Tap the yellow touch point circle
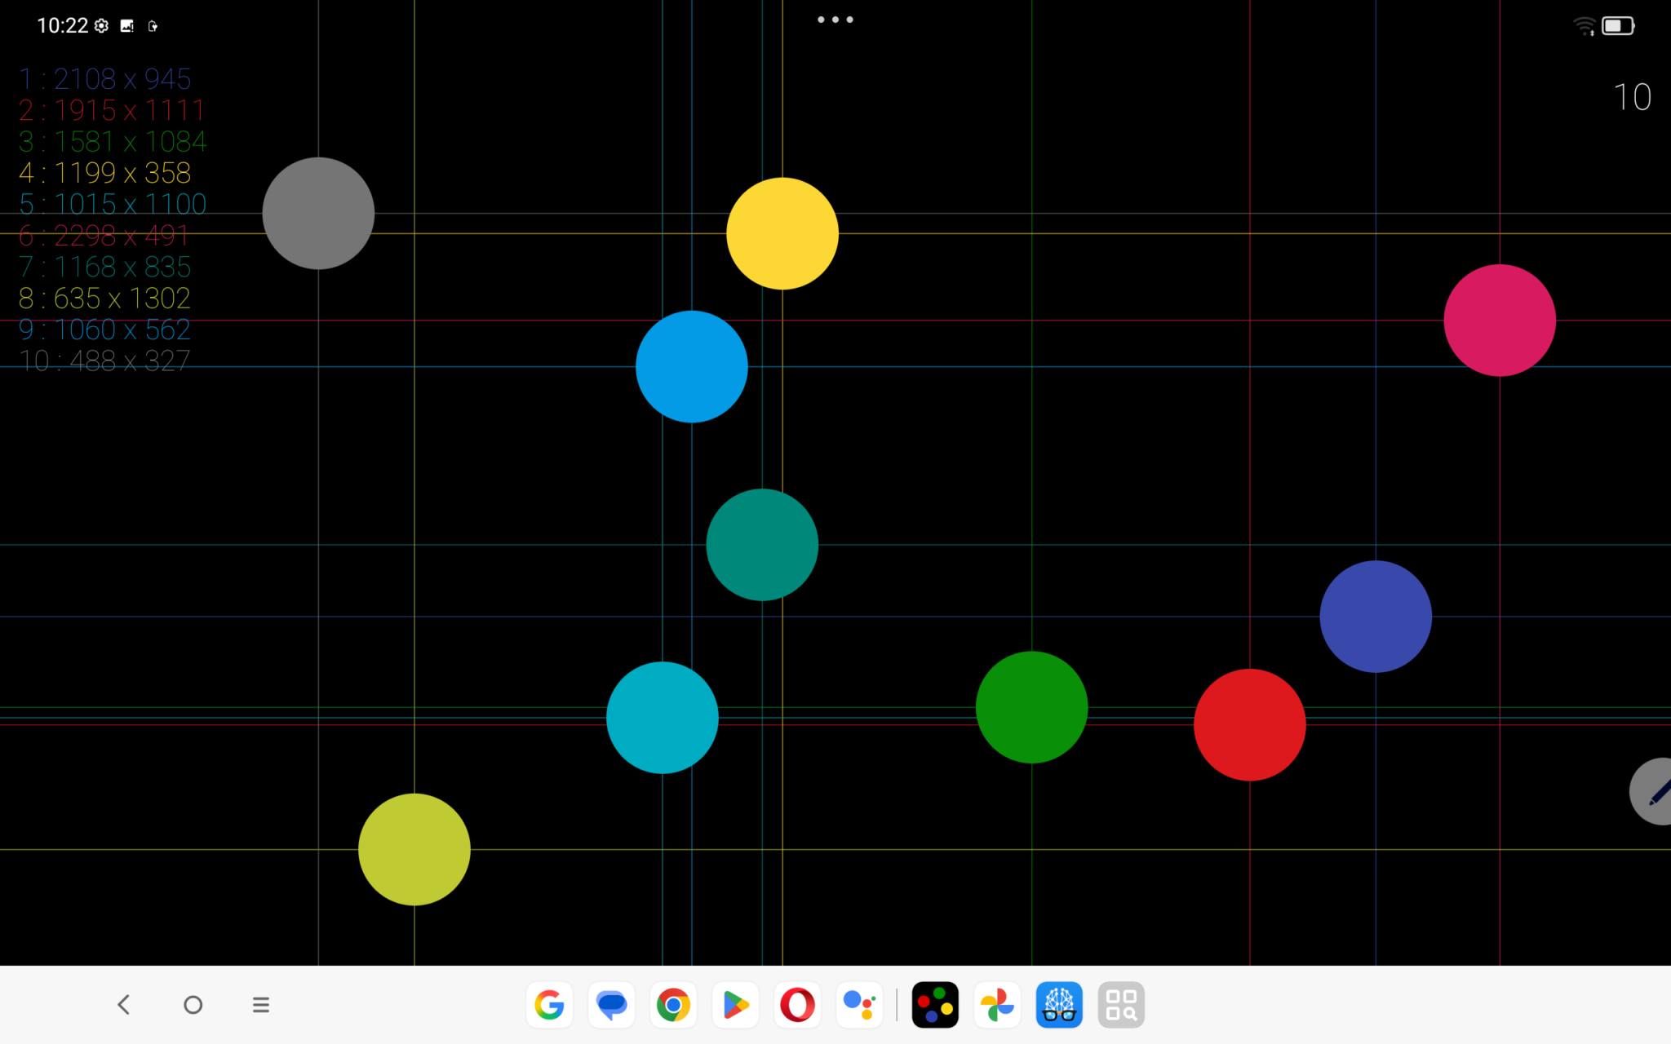Screen dimensions: 1671x1044 click(x=782, y=234)
